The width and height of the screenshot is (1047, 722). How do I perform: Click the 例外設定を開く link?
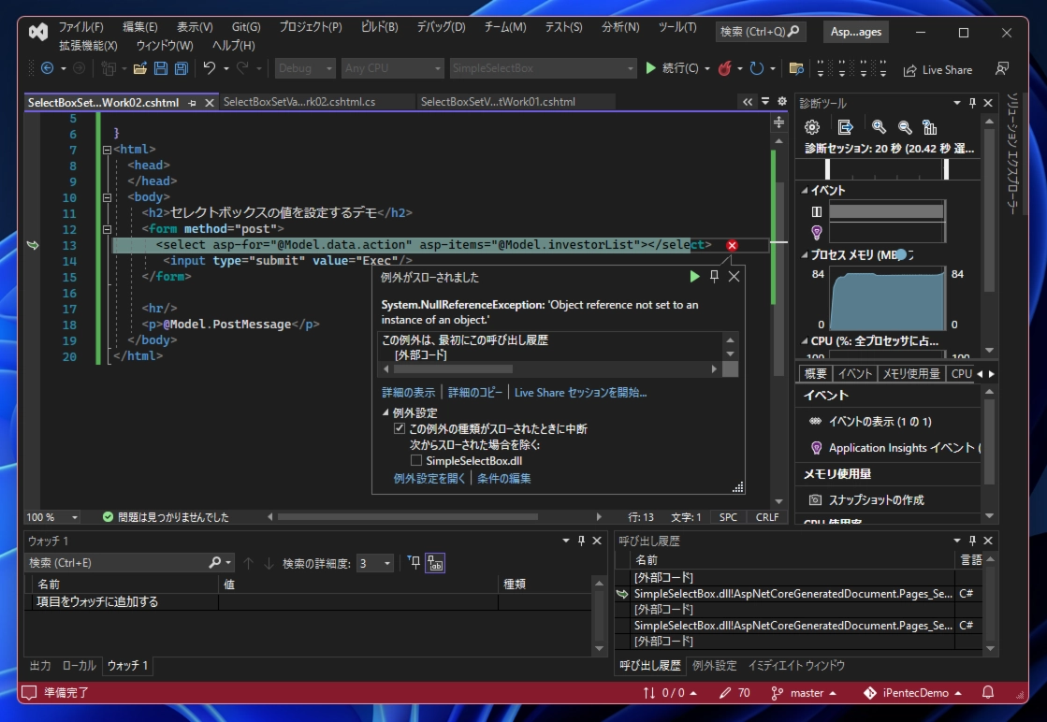coord(429,478)
